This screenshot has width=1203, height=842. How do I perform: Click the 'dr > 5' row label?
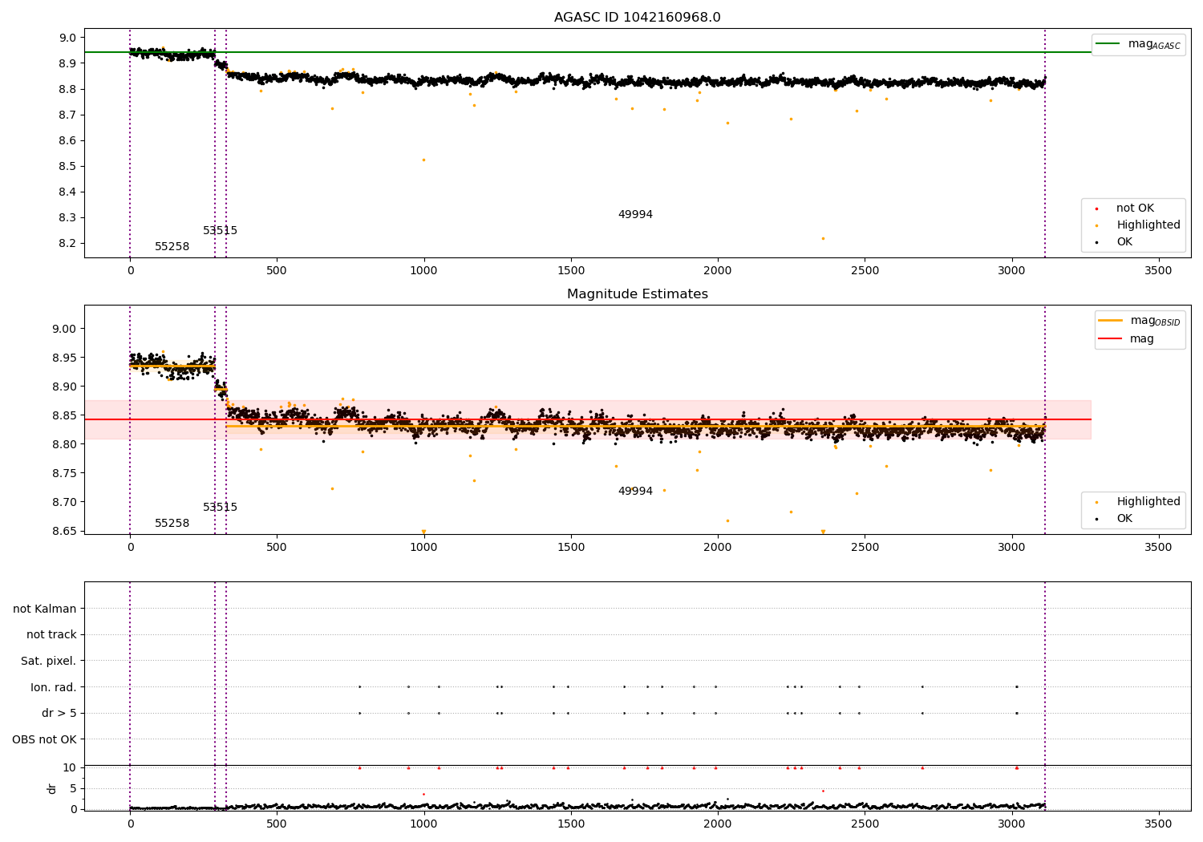point(59,714)
